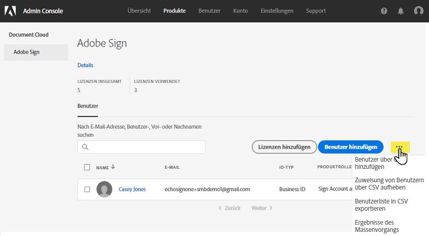
Task: Click Document Cloud sidebar heading
Action: (x=28, y=35)
